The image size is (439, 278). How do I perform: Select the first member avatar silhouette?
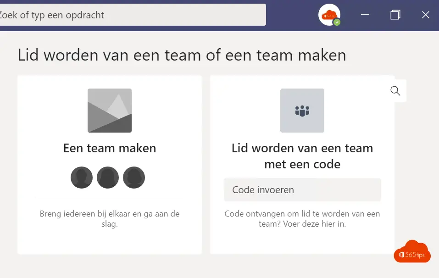[82, 178]
